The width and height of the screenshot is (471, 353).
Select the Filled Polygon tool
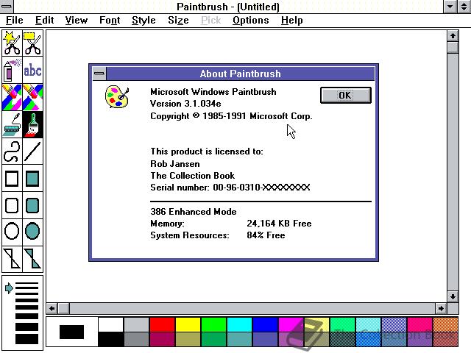point(32,258)
